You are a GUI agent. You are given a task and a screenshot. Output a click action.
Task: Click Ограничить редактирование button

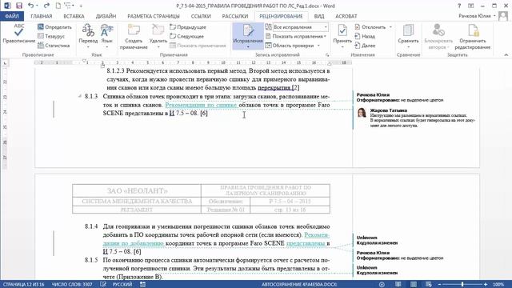(x=473, y=37)
